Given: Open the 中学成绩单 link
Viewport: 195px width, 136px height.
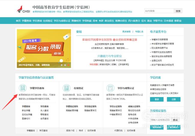Looking at the screenshot, I should pyautogui.click(x=133, y=119).
